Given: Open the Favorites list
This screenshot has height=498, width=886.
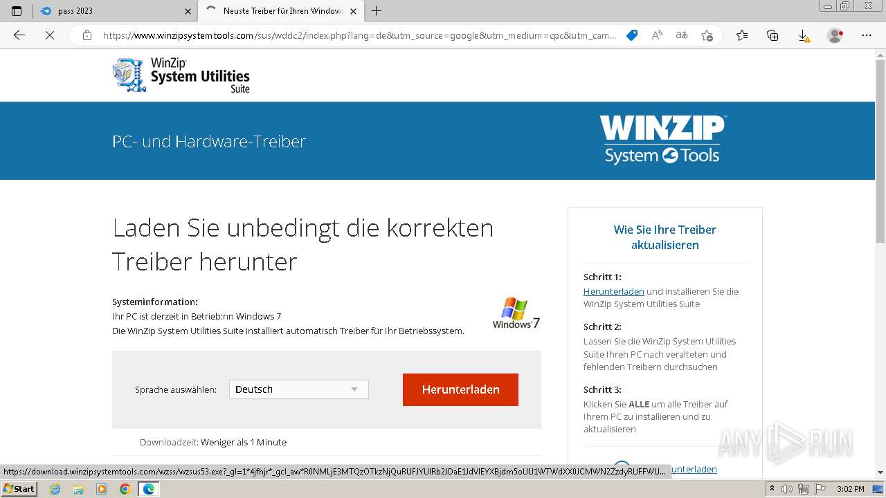Looking at the screenshot, I should click(742, 35).
